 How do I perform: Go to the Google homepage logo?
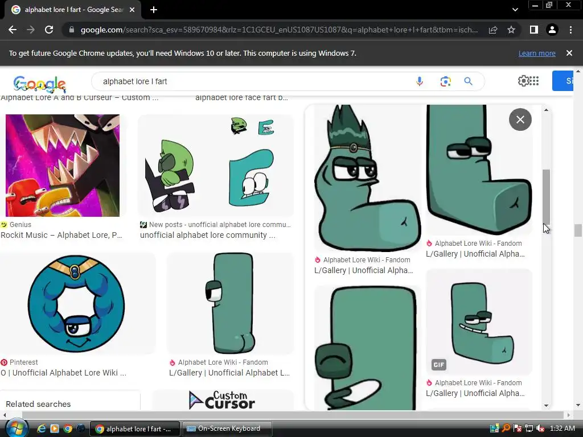point(39,84)
